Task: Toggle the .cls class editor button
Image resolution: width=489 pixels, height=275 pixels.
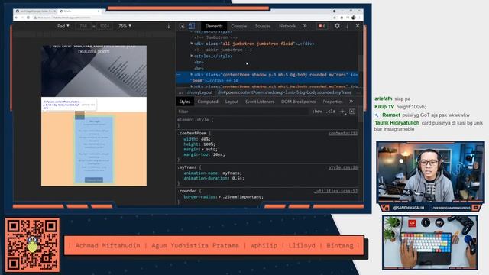Action: point(331,112)
